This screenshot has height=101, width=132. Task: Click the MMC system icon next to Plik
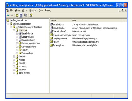point(8,10)
